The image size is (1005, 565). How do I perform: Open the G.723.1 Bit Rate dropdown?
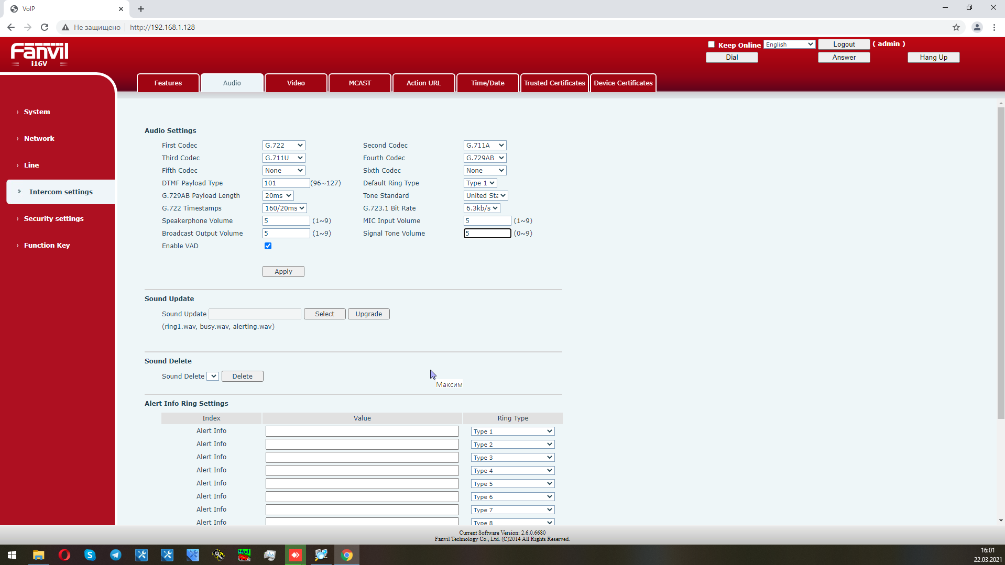click(x=482, y=208)
